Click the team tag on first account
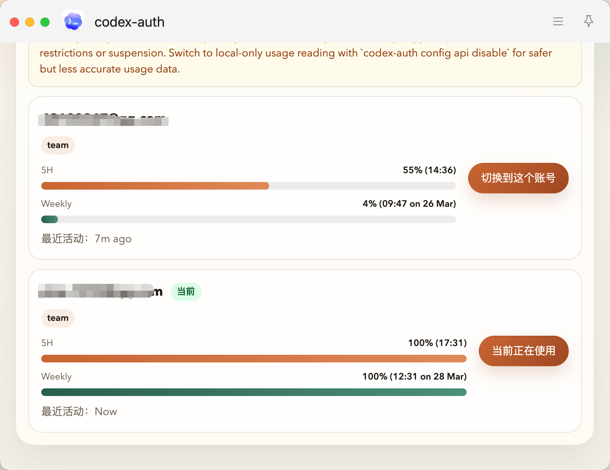 pos(58,145)
